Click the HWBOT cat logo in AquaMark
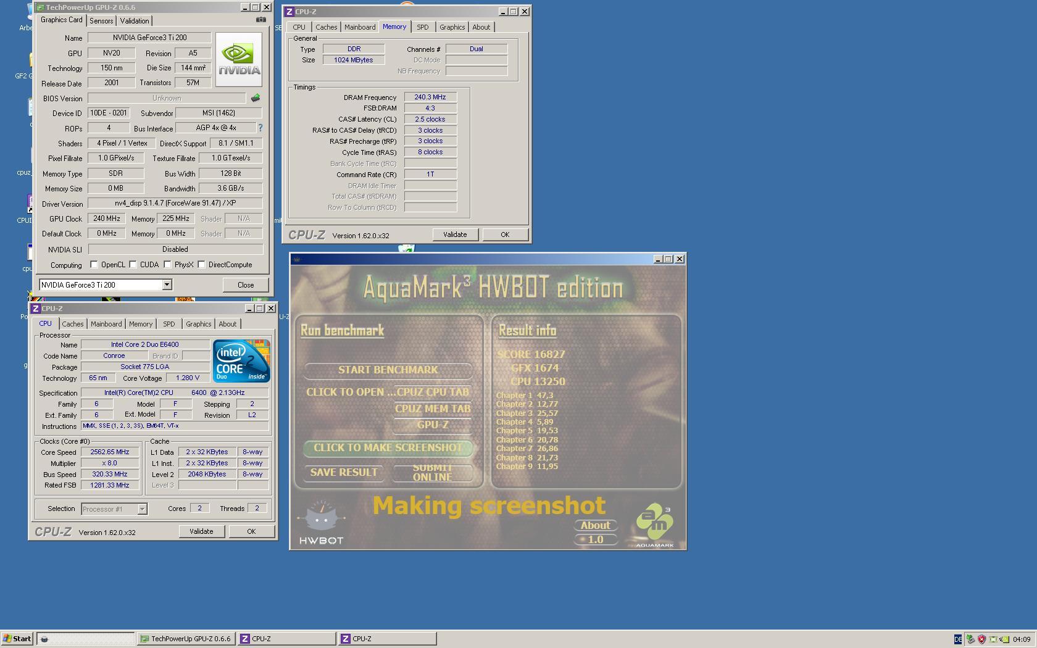Image resolution: width=1037 pixels, height=648 pixels. click(321, 522)
